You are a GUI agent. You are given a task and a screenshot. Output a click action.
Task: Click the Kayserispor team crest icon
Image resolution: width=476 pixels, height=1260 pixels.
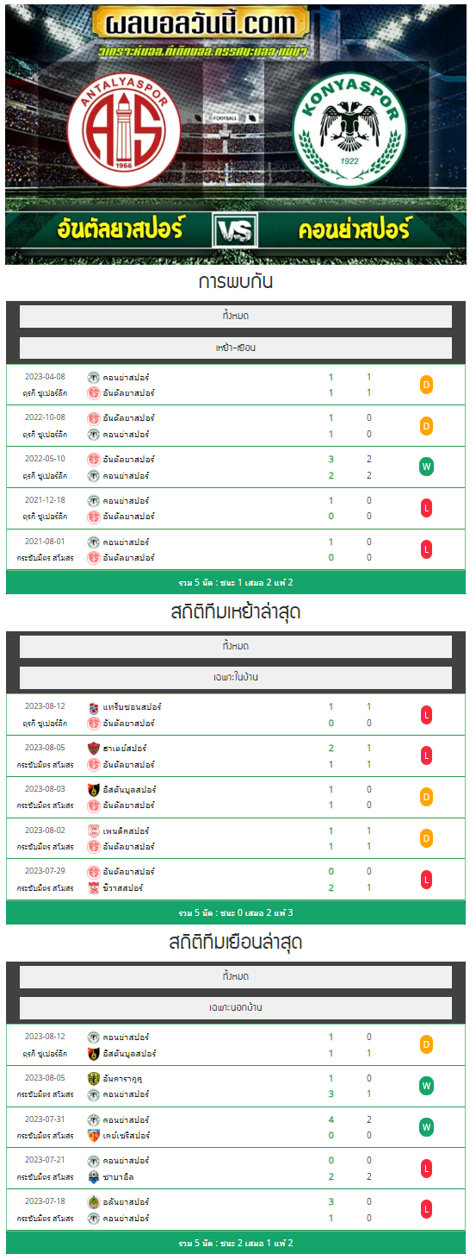click(x=94, y=1136)
